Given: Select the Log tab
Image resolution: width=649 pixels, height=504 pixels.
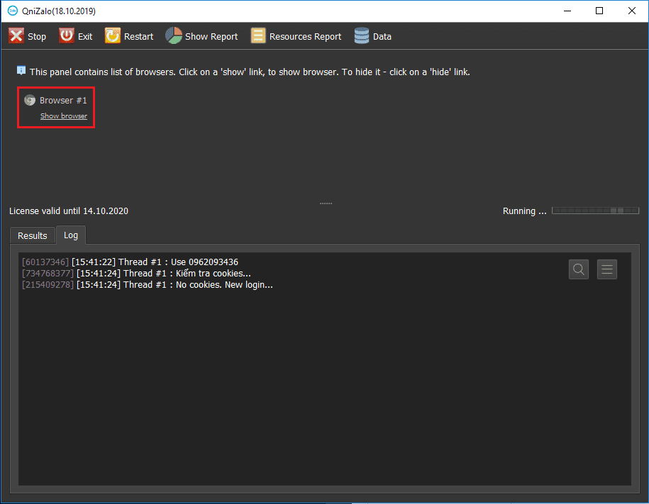Looking at the screenshot, I should coord(71,235).
